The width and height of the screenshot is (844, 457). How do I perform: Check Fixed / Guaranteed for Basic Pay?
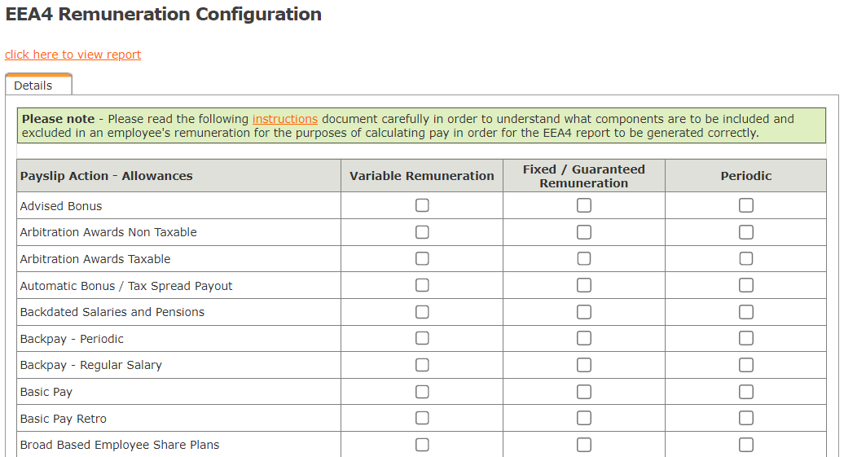[584, 392]
